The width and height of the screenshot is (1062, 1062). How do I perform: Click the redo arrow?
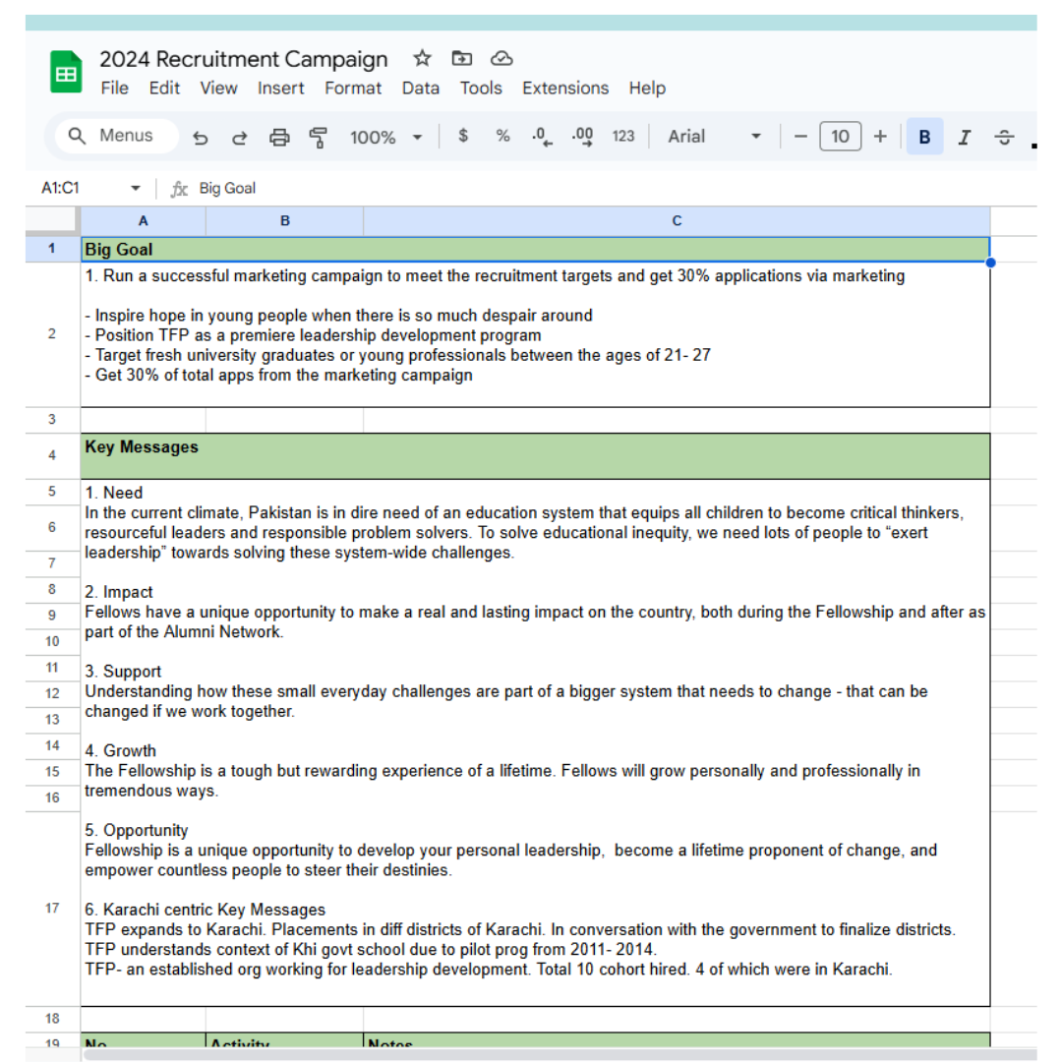[x=239, y=138]
